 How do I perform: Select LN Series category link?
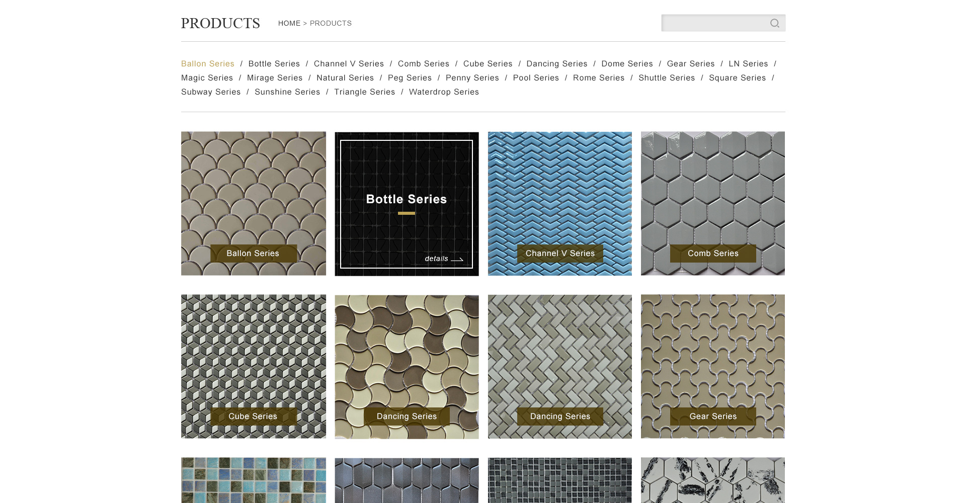[748, 64]
